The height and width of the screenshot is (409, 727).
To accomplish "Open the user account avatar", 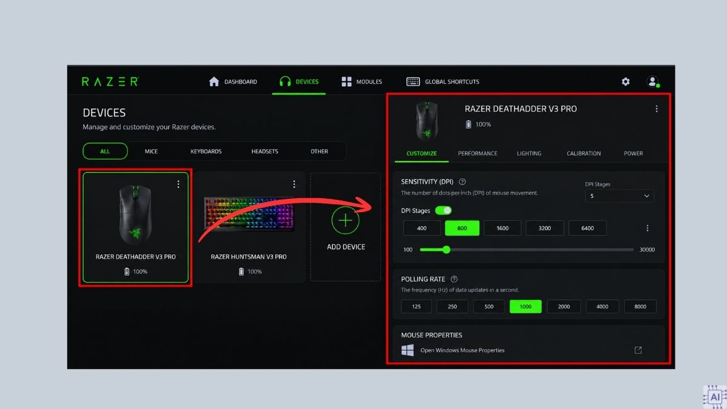I will (x=652, y=81).
